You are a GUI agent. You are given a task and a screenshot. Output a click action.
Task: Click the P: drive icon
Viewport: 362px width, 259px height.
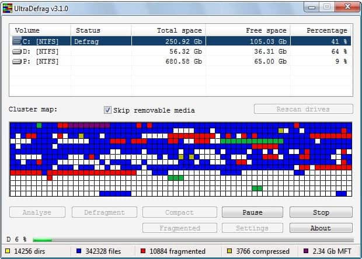17,61
